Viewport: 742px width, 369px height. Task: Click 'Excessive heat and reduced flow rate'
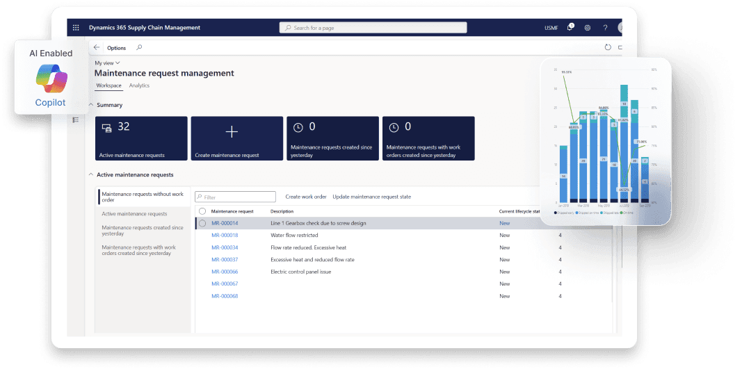coord(312,260)
